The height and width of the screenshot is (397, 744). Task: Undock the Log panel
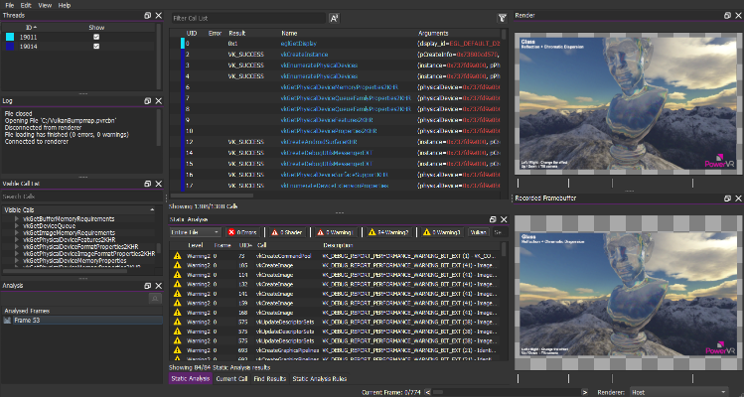point(147,101)
